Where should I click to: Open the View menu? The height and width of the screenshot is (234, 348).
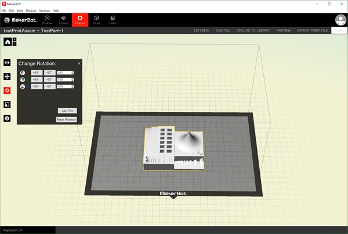tap(20, 10)
